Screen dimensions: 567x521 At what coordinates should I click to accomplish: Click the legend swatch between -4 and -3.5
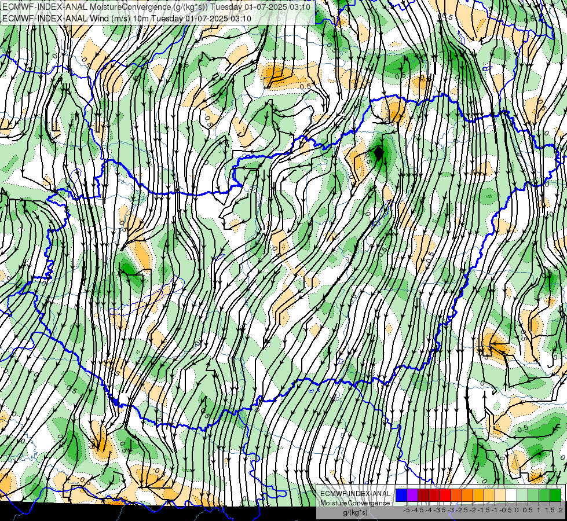(x=434, y=495)
